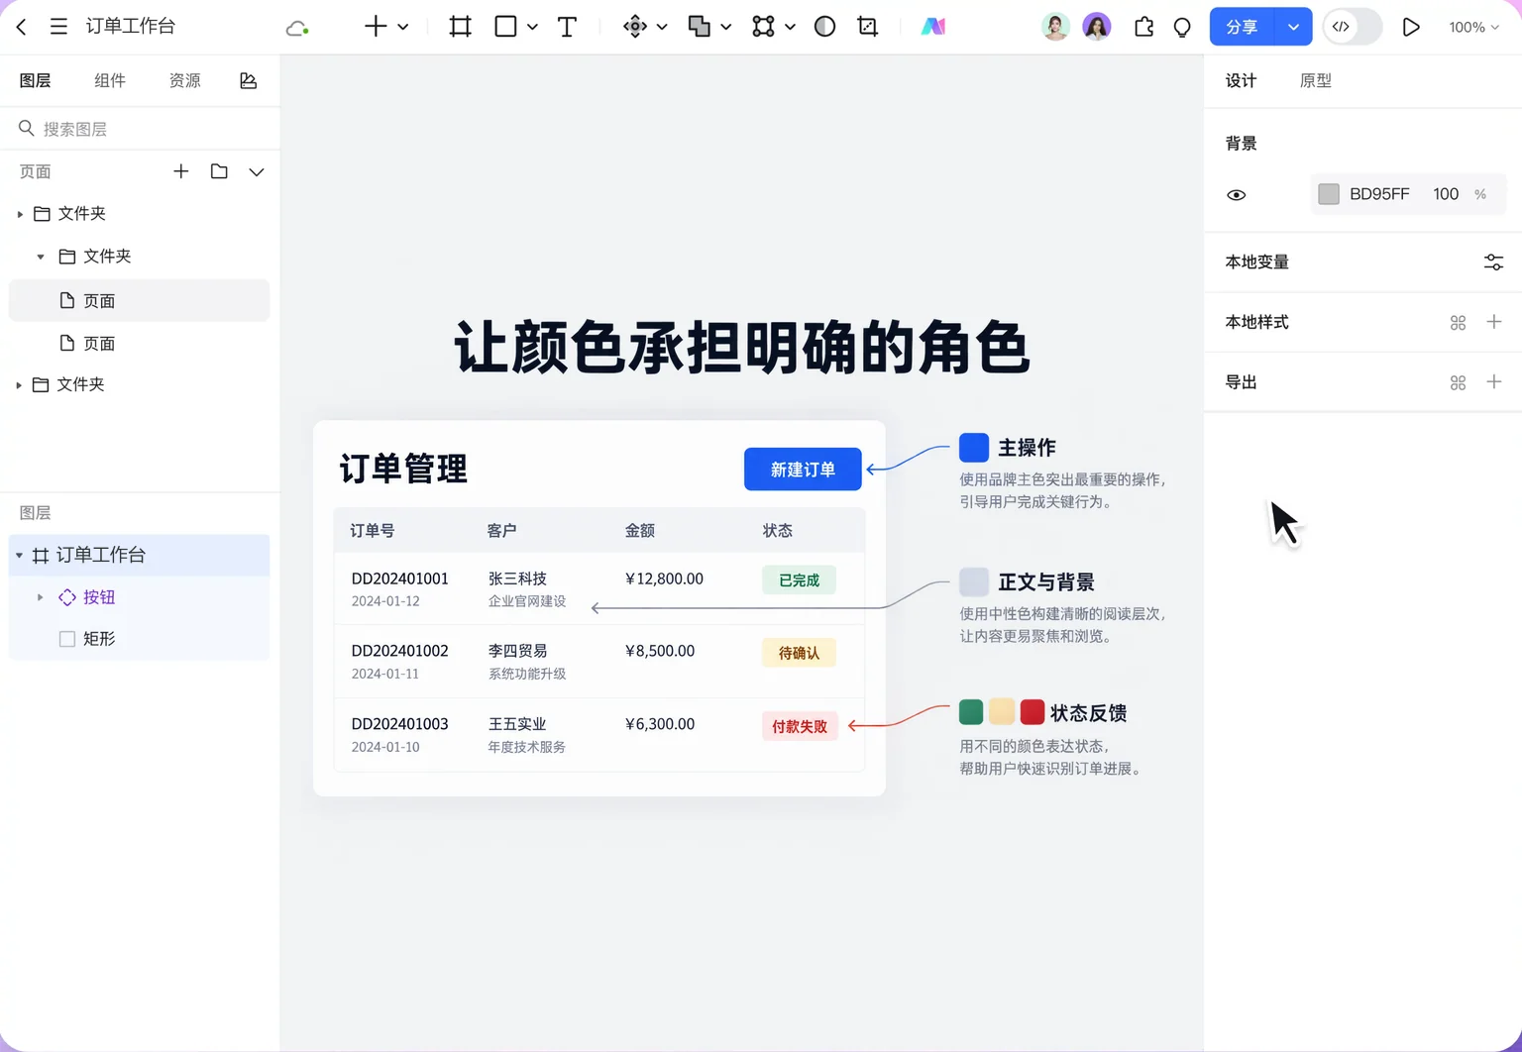Open the dropdown arrow beside the plus tool

(403, 27)
